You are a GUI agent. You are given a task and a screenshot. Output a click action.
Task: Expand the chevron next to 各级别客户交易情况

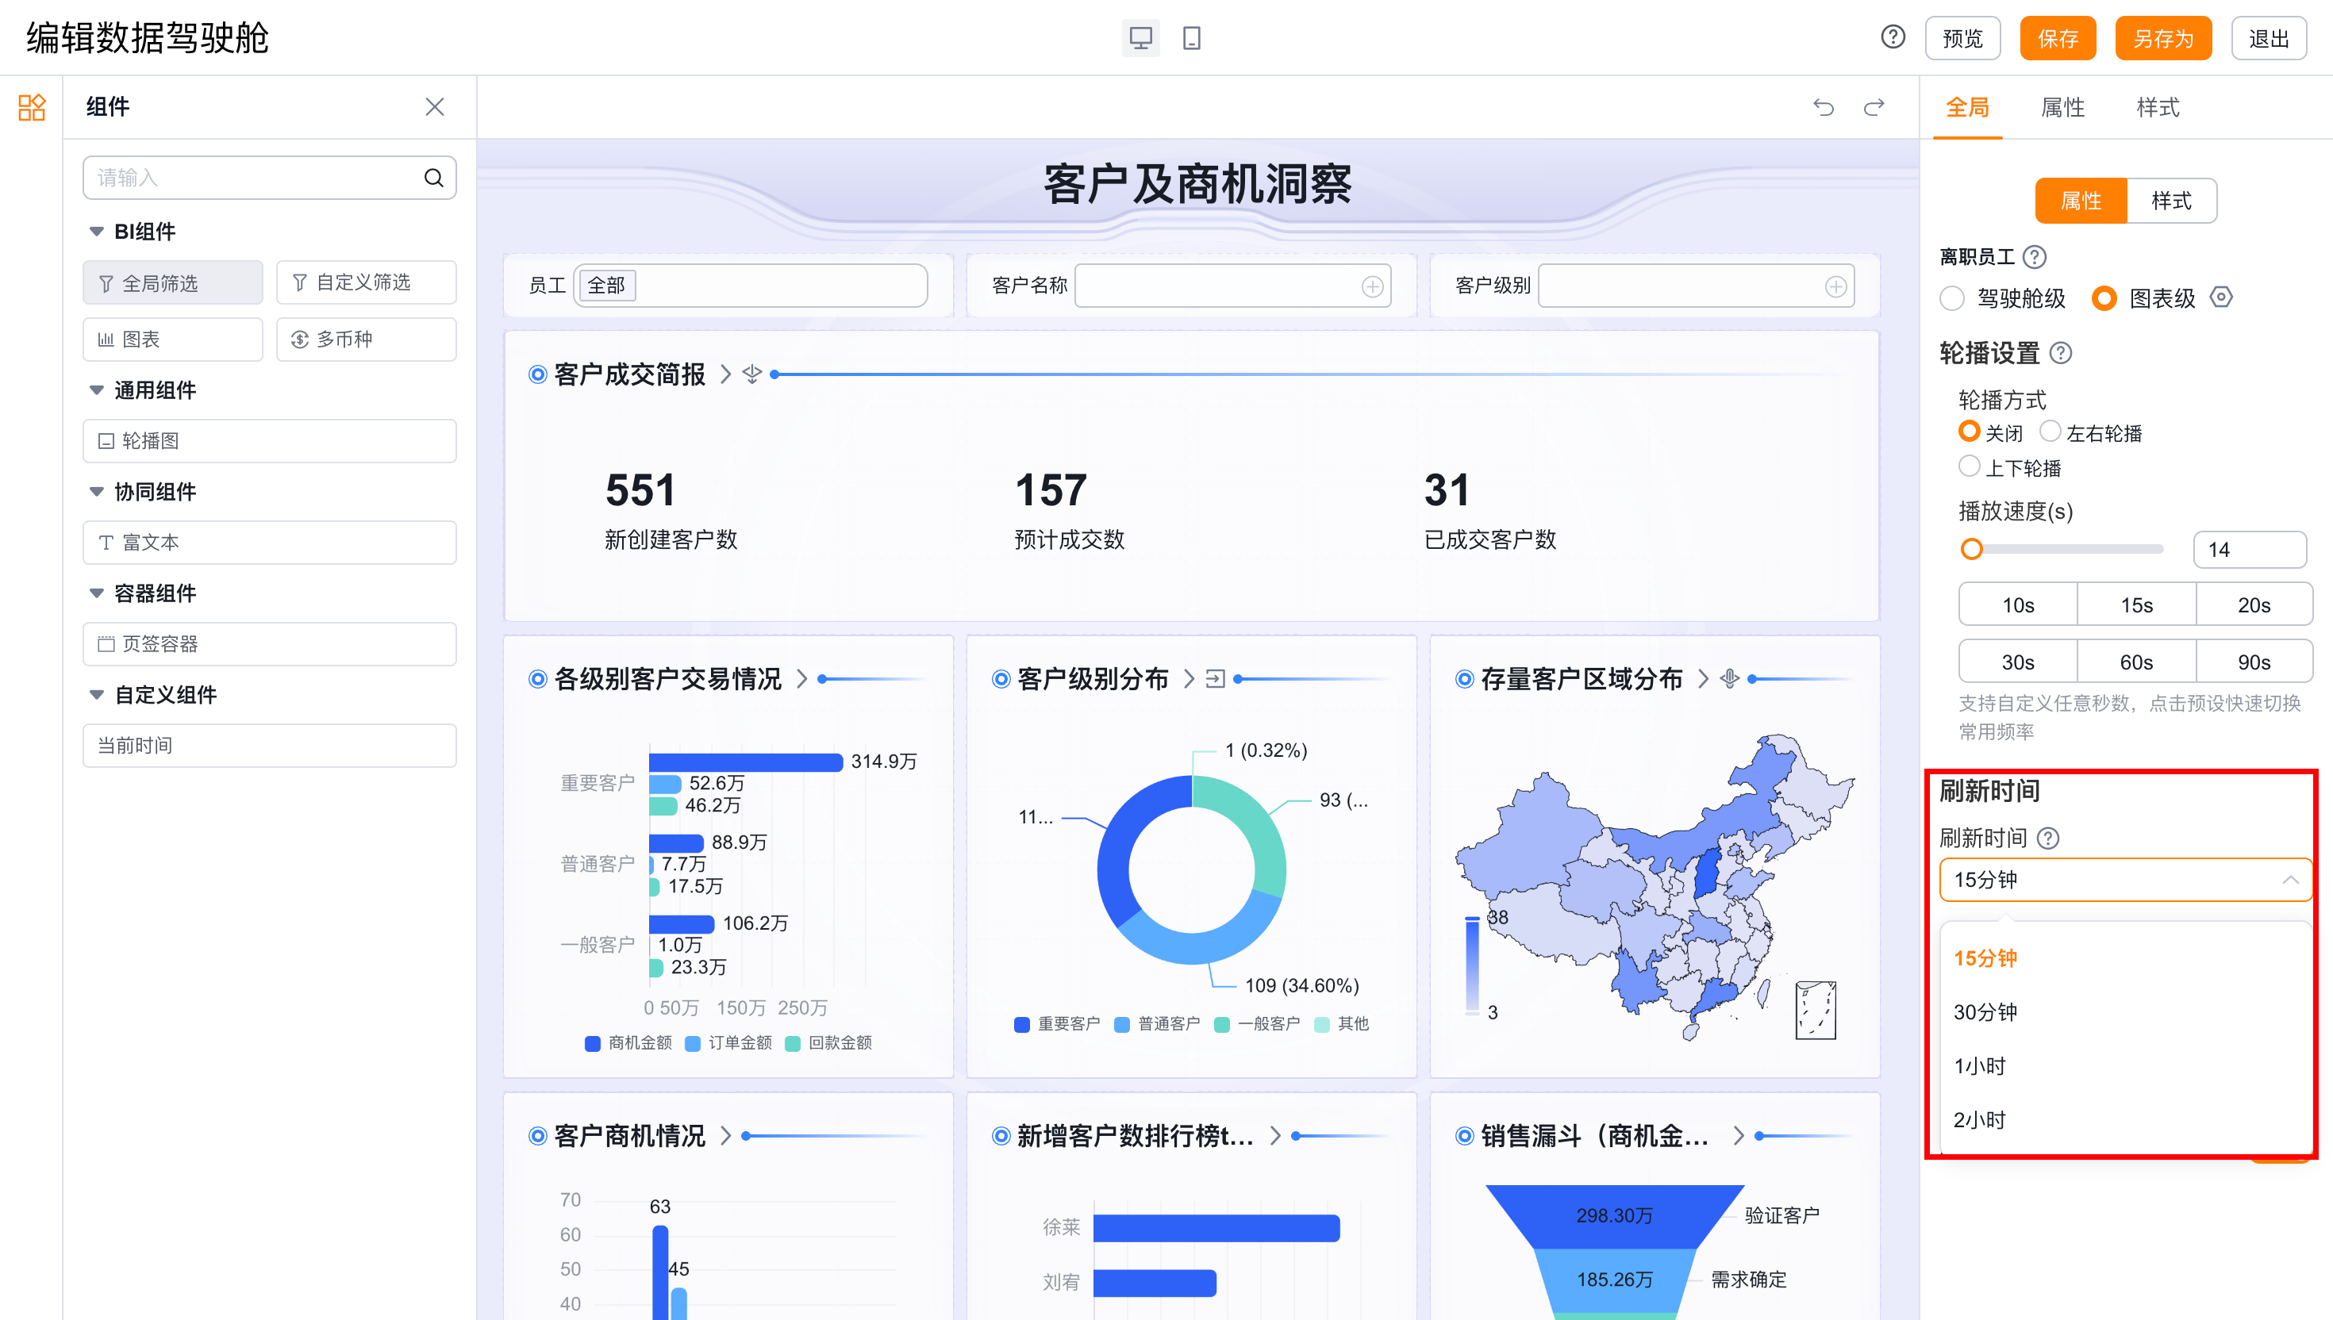click(x=801, y=679)
